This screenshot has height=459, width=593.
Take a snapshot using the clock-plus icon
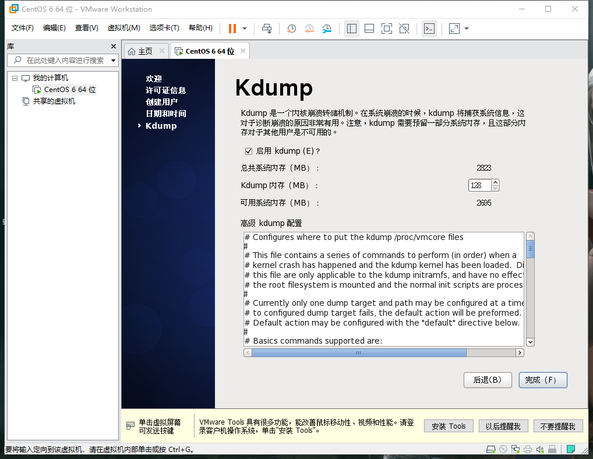pos(291,29)
